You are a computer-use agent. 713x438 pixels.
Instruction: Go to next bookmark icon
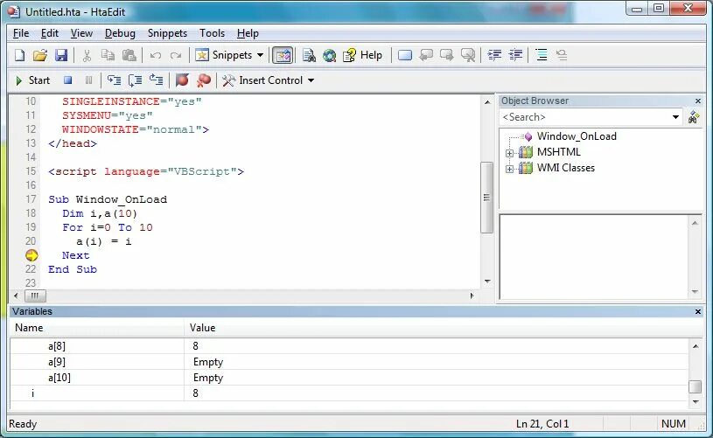coord(447,55)
